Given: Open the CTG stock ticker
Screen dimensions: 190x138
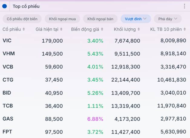Looking at the screenshot, I should pyautogui.click(x=8, y=80).
